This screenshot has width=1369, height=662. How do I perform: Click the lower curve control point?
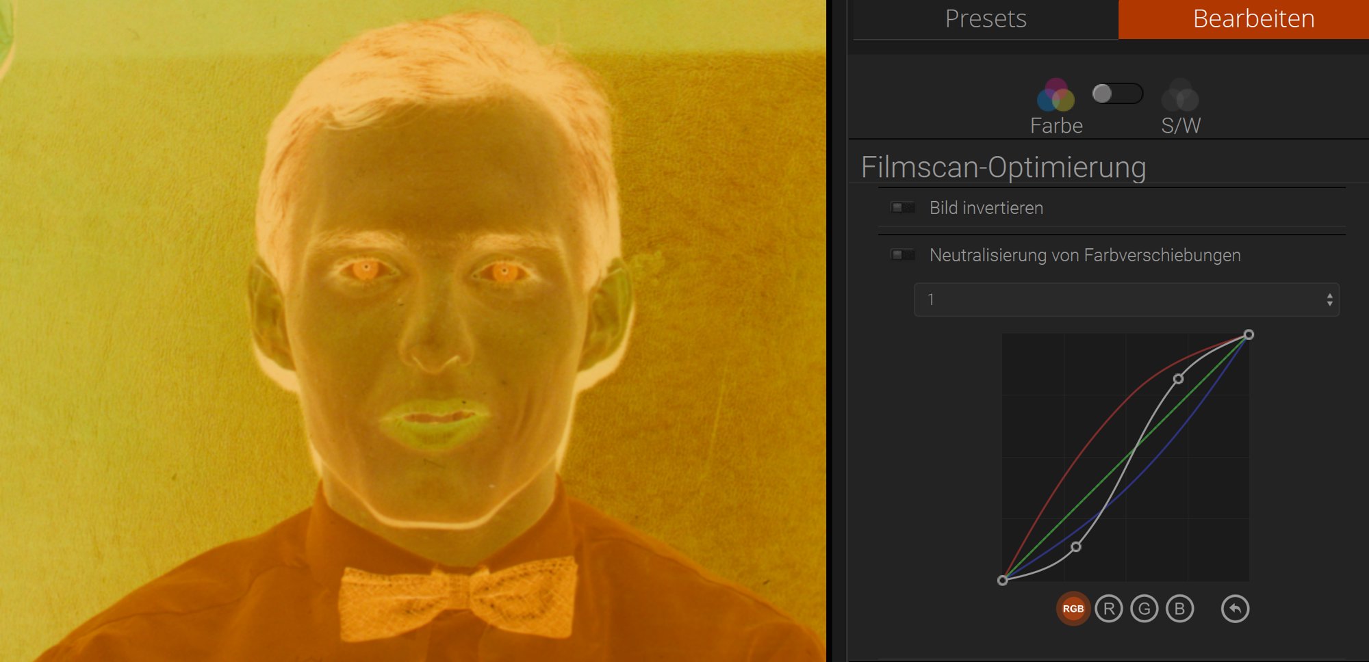[x=1076, y=546]
